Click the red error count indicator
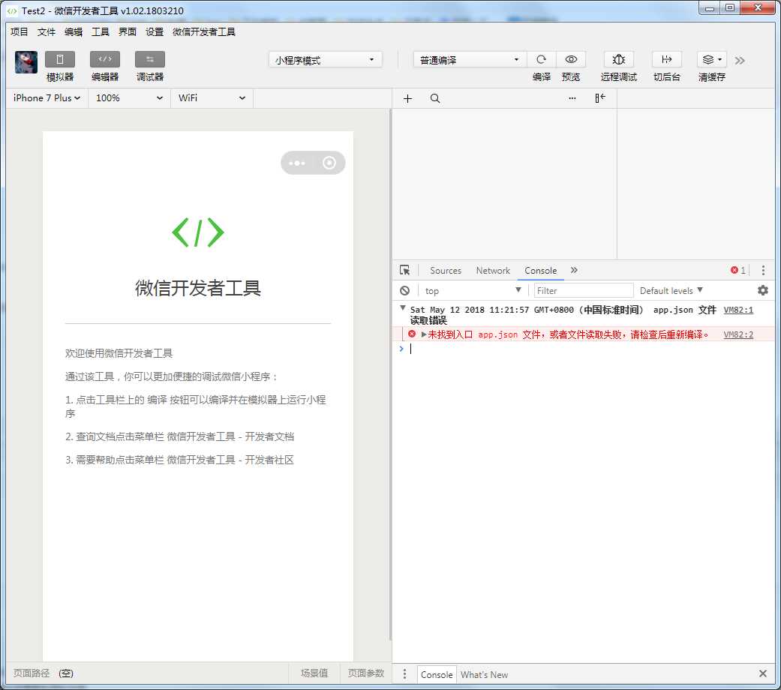This screenshot has height=690, width=781. point(737,270)
